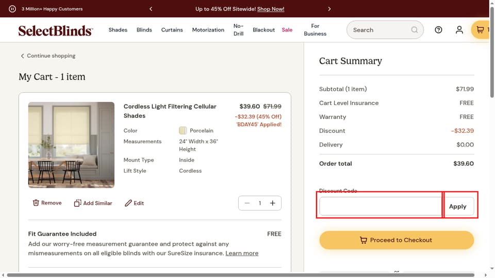The height and width of the screenshot is (278, 495).
Task: Click the search magnifier icon
Action: click(x=415, y=30)
